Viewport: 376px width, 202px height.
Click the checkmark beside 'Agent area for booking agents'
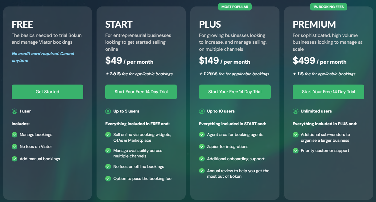202,135
